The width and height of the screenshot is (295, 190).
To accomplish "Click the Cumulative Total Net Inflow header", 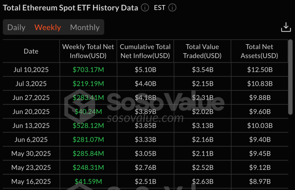I will [145, 51].
